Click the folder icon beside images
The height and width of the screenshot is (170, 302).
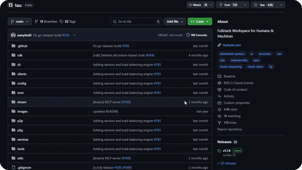[13, 111]
